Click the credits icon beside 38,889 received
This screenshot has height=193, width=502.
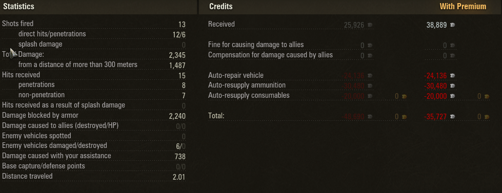453,25
